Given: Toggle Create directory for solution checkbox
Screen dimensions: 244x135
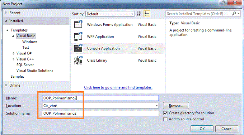Looking at the screenshot, I should (165, 113).
